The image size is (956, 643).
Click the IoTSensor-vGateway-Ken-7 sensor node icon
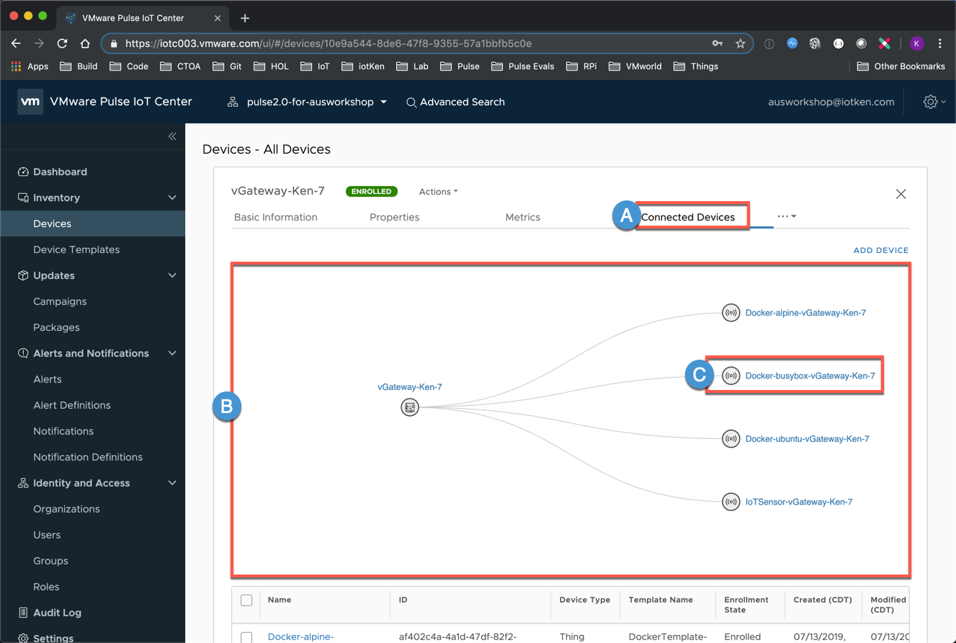click(x=731, y=502)
